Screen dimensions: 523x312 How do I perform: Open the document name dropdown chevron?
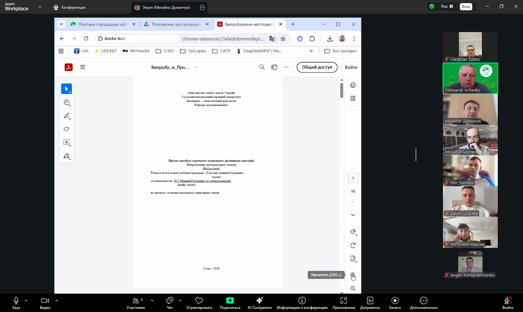click(x=196, y=67)
